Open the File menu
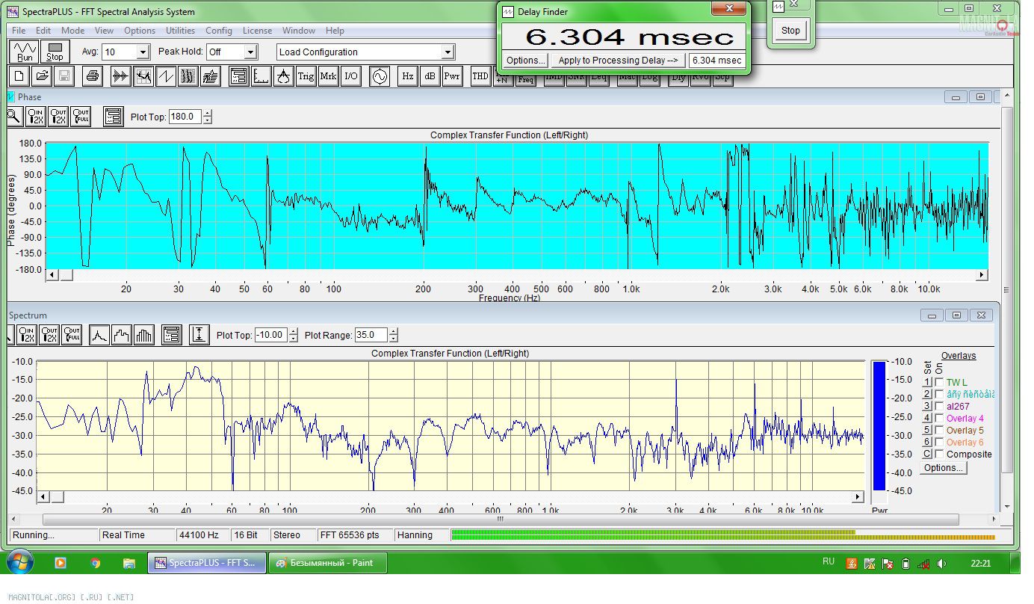Viewport: 1034px width, 604px height. tap(19, 31)
